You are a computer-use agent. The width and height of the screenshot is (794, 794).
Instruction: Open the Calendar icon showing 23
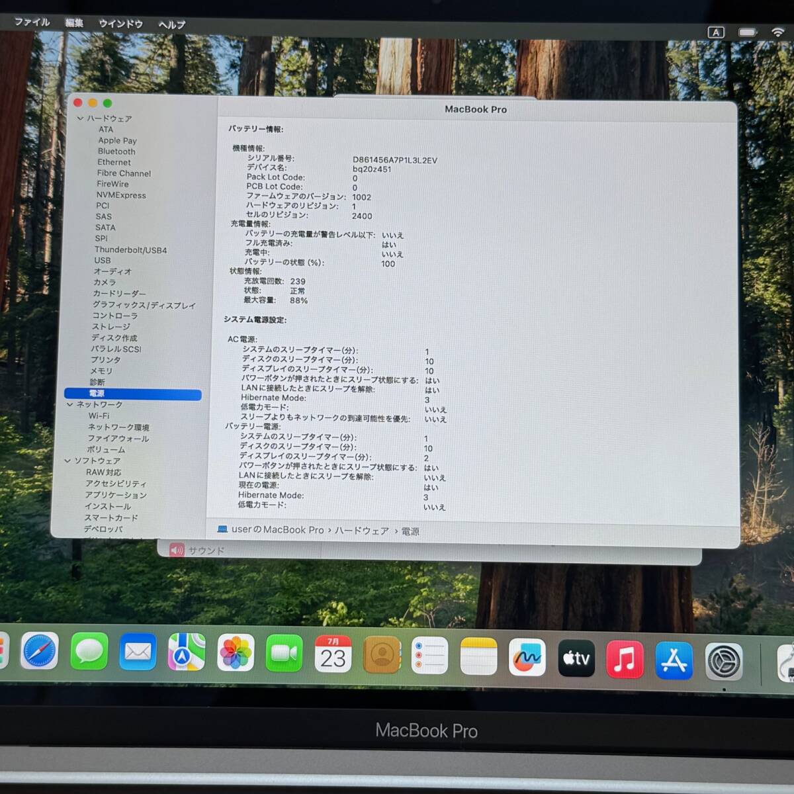pyautogui.click(x=333, y=654)
